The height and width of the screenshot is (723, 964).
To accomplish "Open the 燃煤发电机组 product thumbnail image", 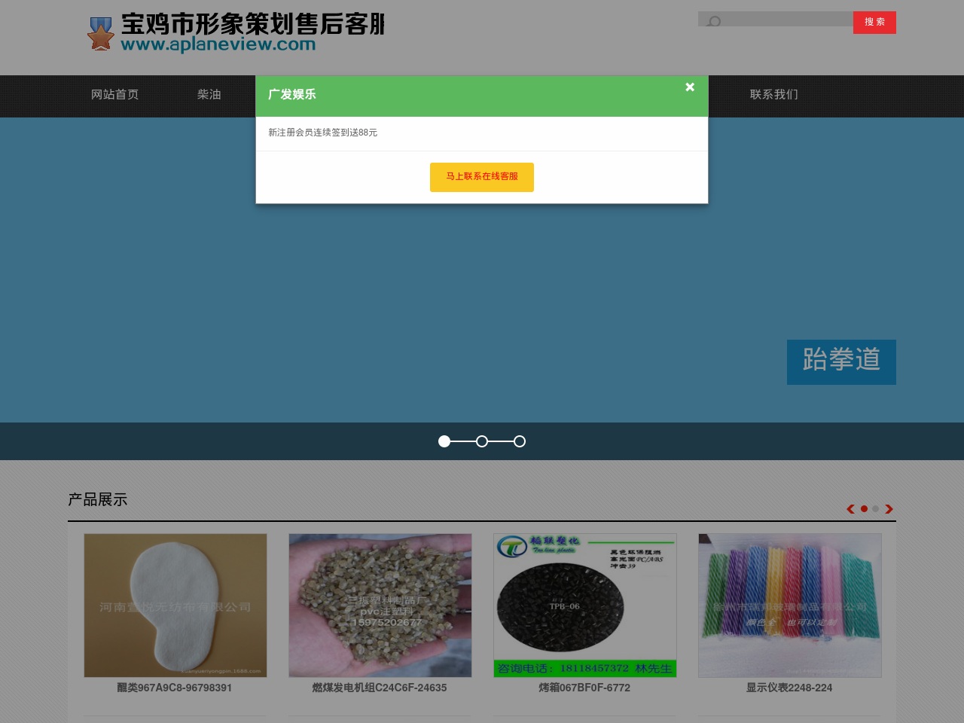I will pos(380,606).
